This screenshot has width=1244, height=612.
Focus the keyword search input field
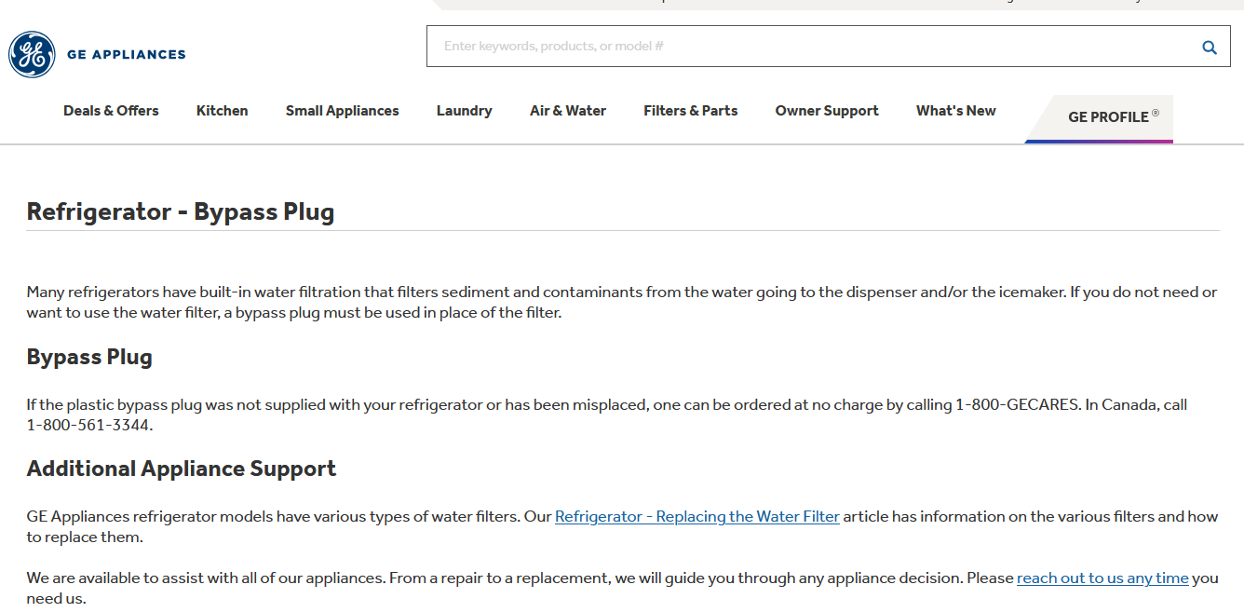pos(810,47)
